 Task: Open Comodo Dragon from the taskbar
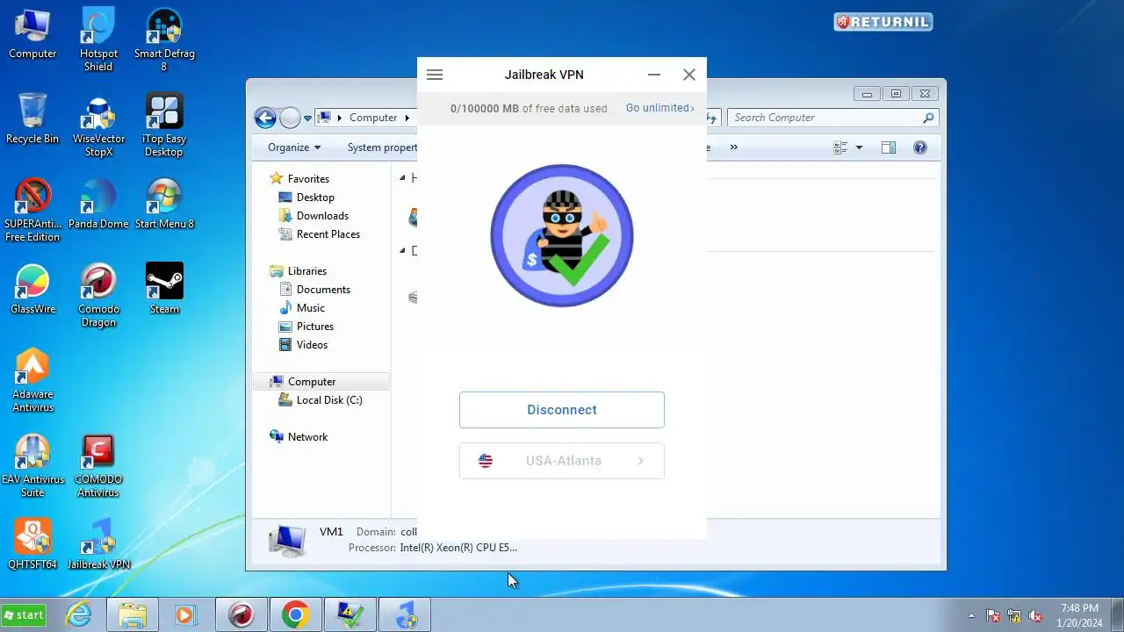point(241,615)
